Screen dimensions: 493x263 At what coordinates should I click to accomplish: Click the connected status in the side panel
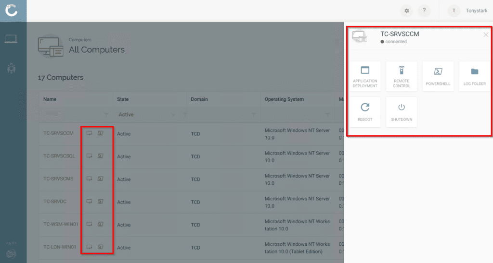point(394,41)
